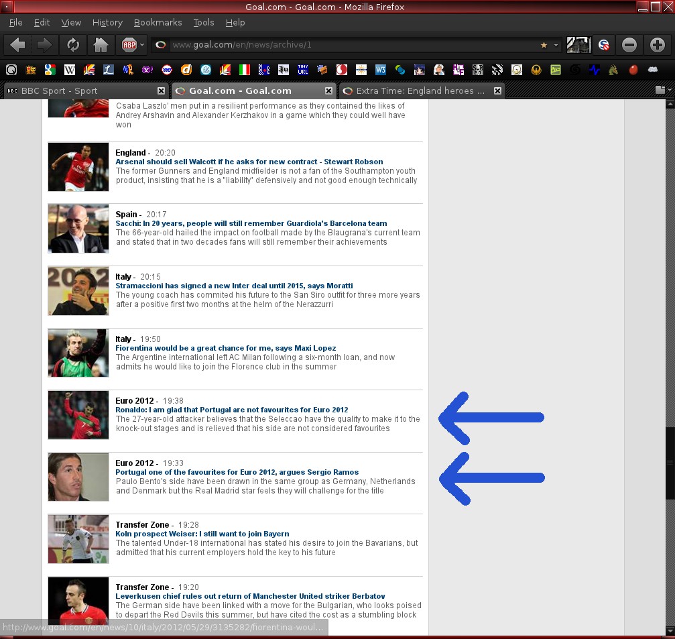Viewport: 675px width, 639px height.
Task: Open the Bookmarks menu
Action: pos(158,22)
